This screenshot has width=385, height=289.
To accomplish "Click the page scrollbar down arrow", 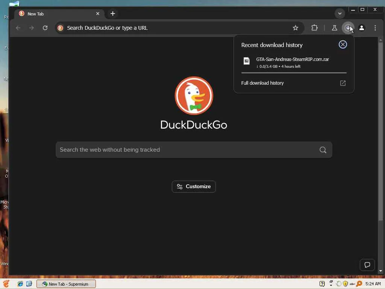I will pos(380,271).
